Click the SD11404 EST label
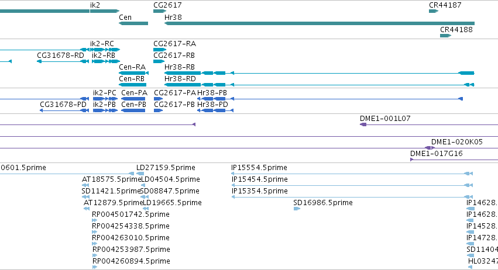 tap(482, 250)
